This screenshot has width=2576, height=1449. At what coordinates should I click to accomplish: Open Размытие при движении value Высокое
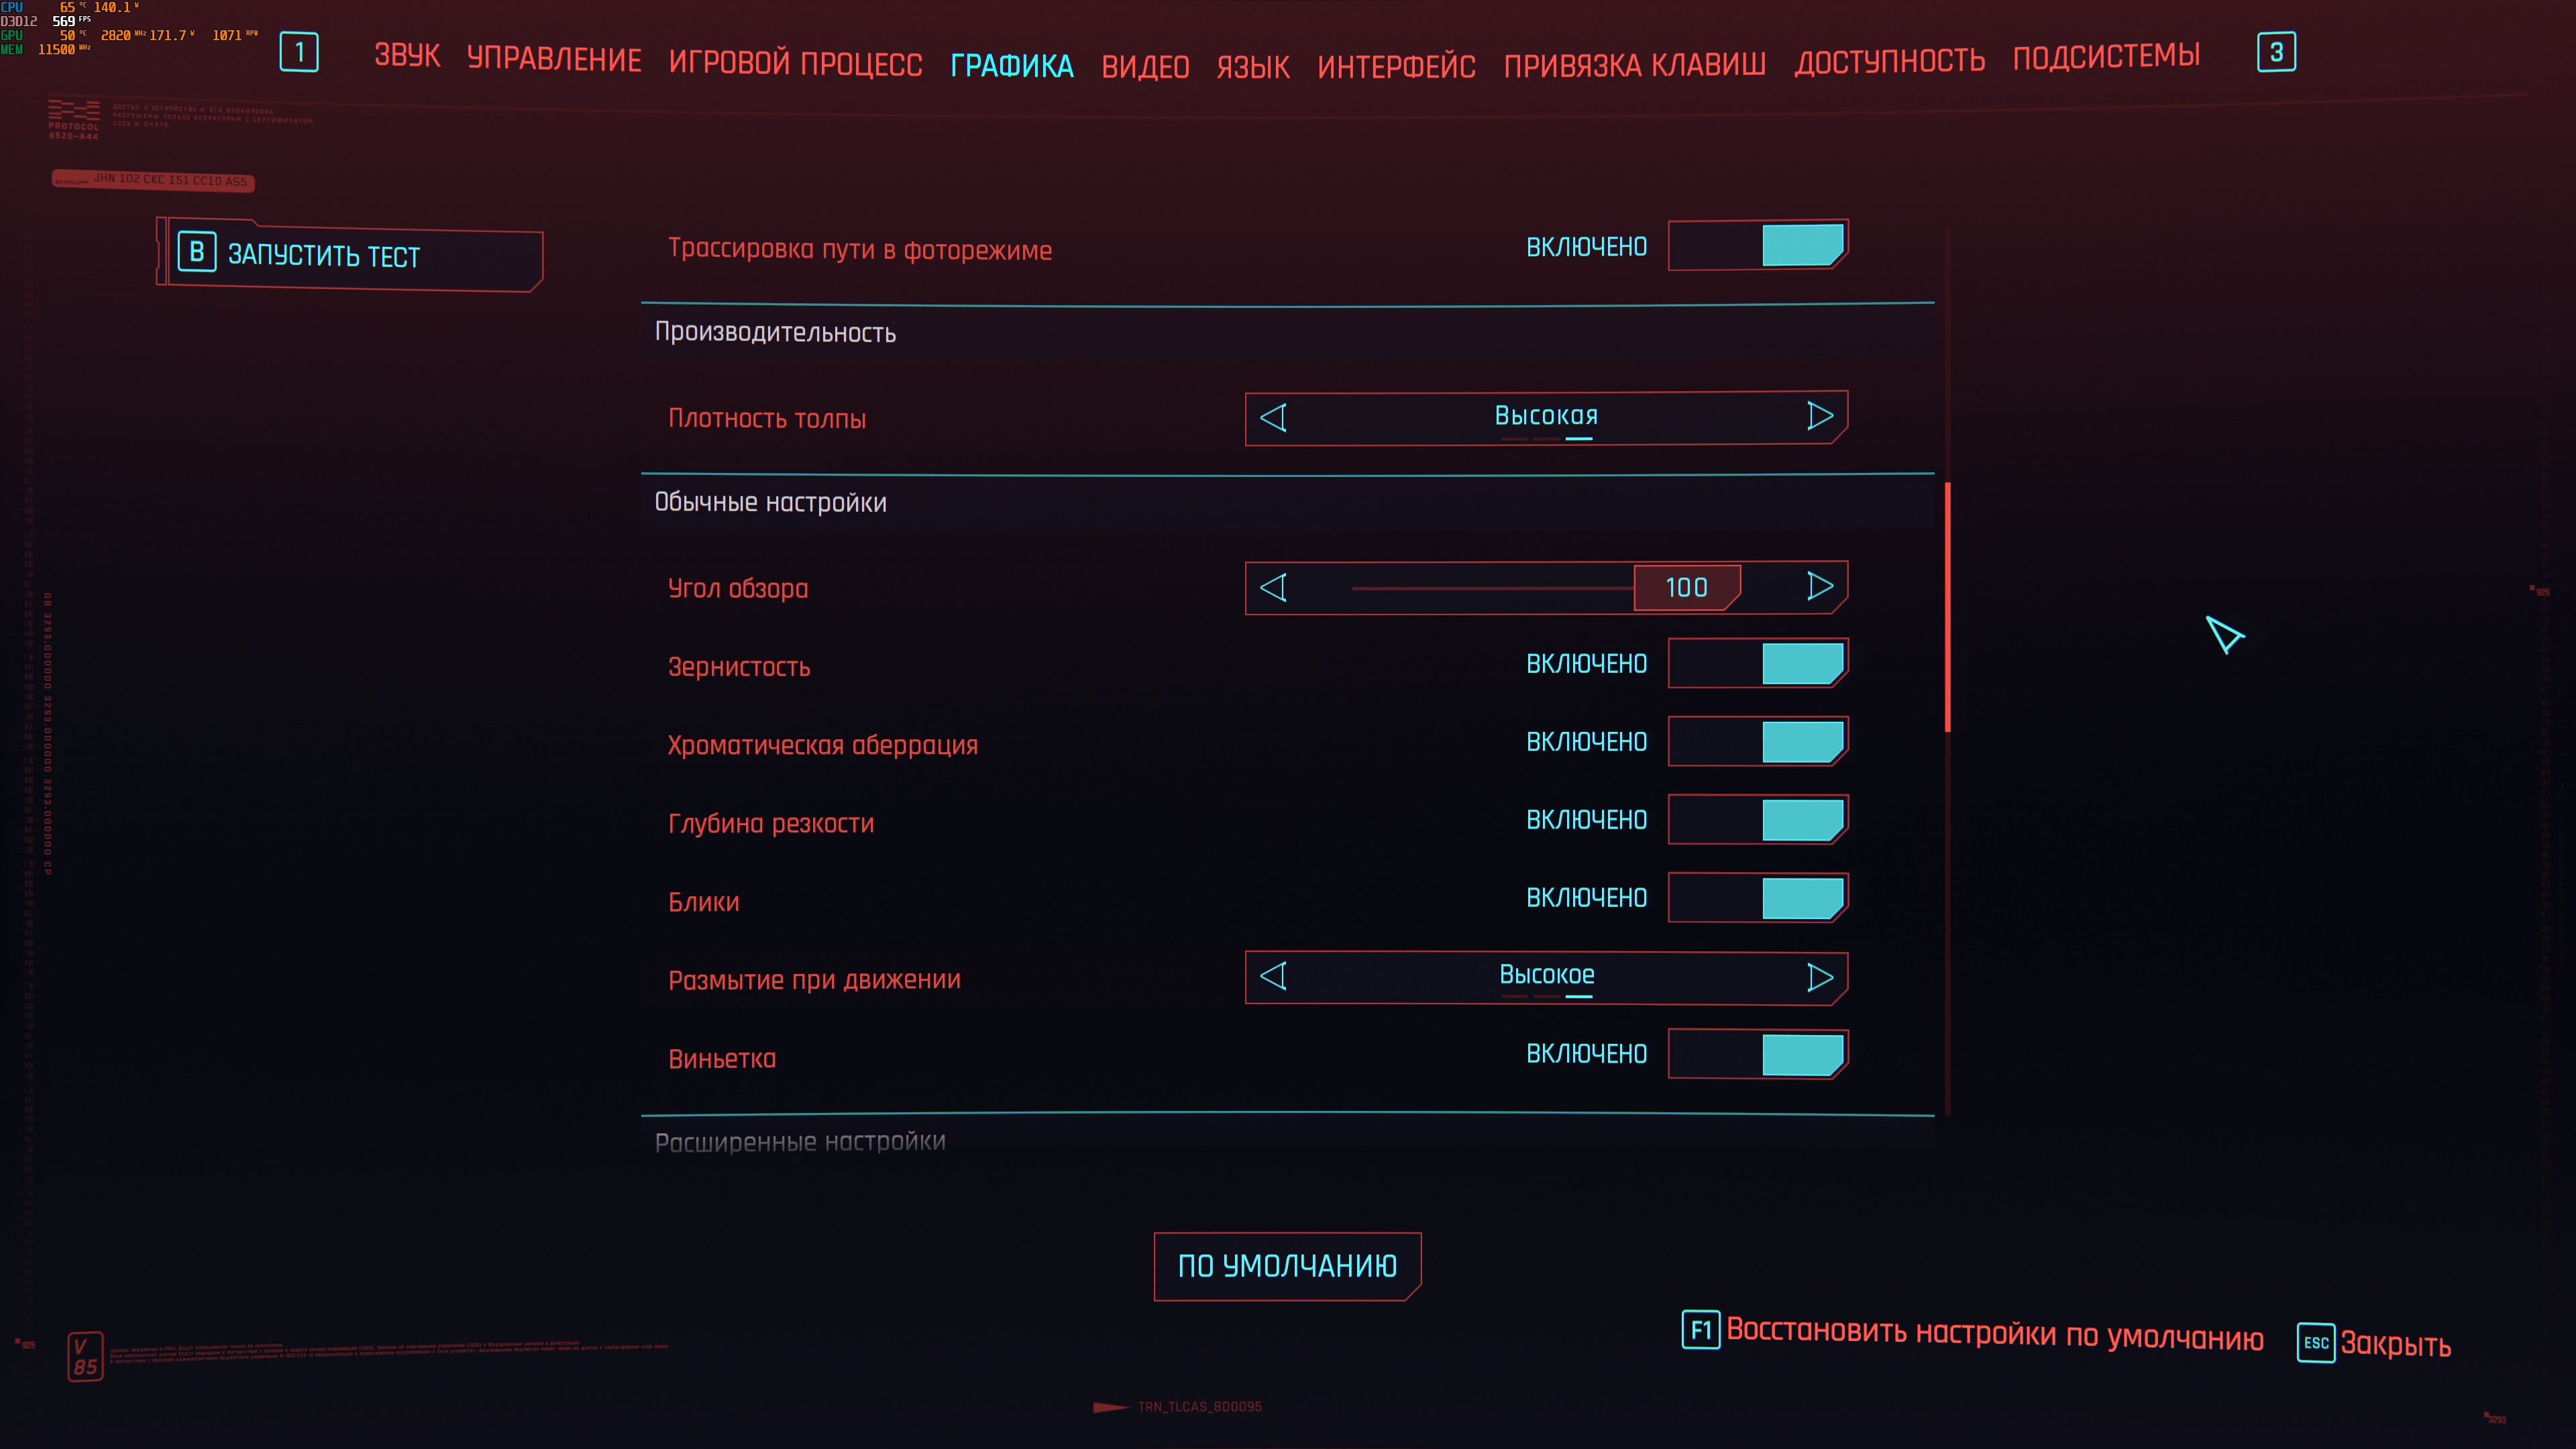[1546, 975]
